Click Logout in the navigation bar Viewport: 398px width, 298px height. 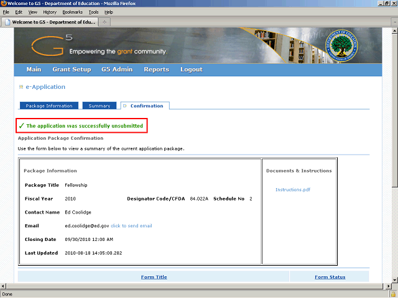click(x=192, y=70)
